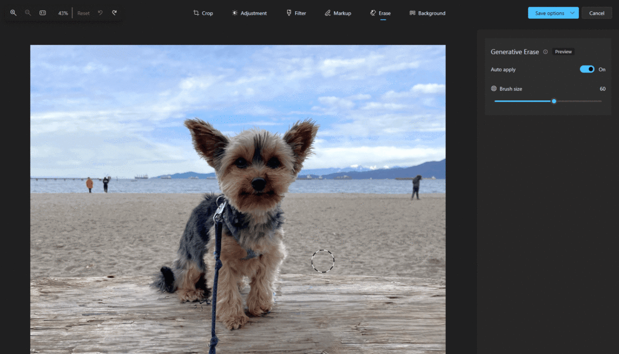Switch to the Erase tab
This screenshot has width=619, height=354.
pyautogui.click(x=380, y=12)
